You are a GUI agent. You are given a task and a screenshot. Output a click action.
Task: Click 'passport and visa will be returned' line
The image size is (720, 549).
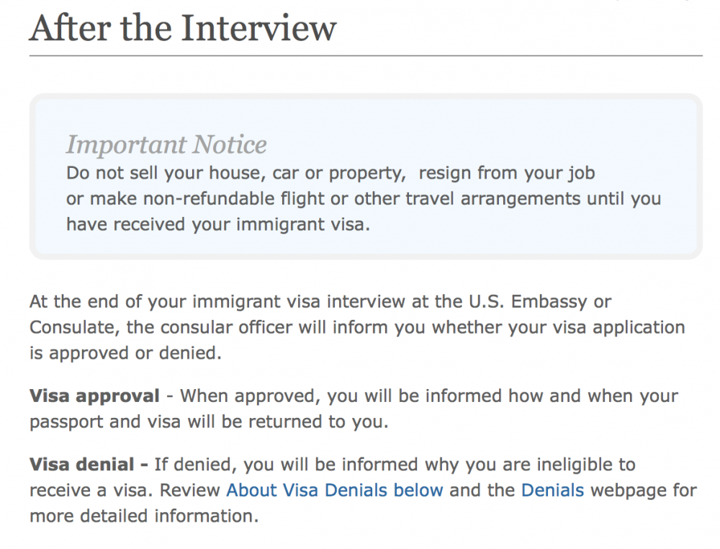pos(209,421)
